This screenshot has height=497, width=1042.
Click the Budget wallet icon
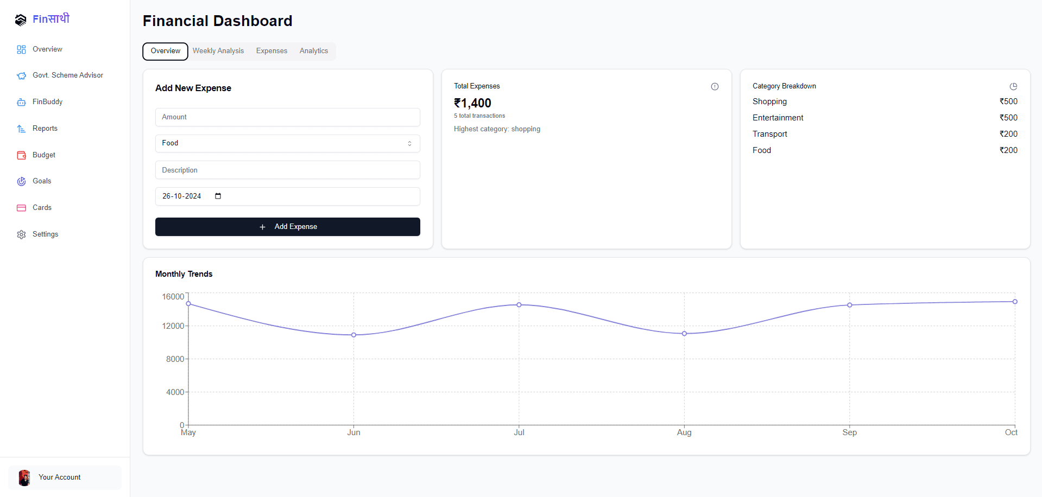tap(21, 155)
